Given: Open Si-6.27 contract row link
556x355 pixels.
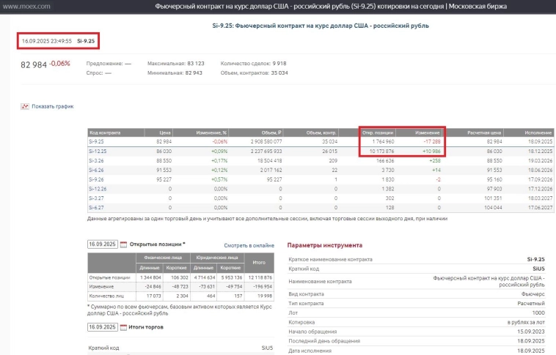Looking at the screenshot, I should (x=98, y=207).
